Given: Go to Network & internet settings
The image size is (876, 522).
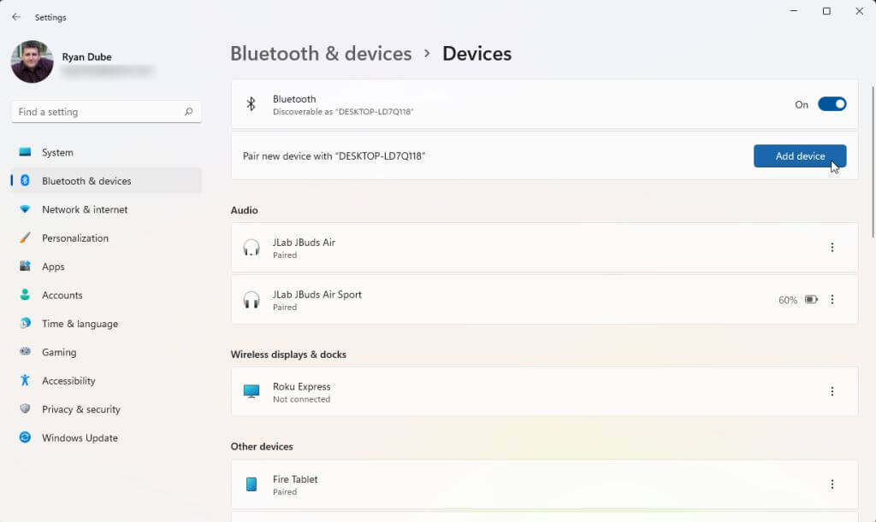Looking at the screenshot, I should click(x=85, y=209).
